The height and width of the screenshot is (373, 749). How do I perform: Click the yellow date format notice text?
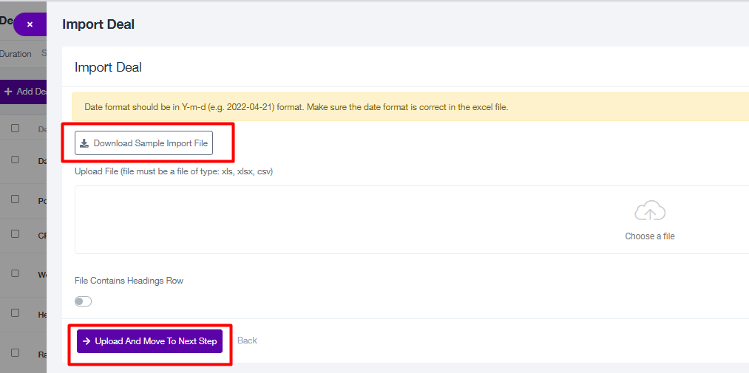coord(296,107)
